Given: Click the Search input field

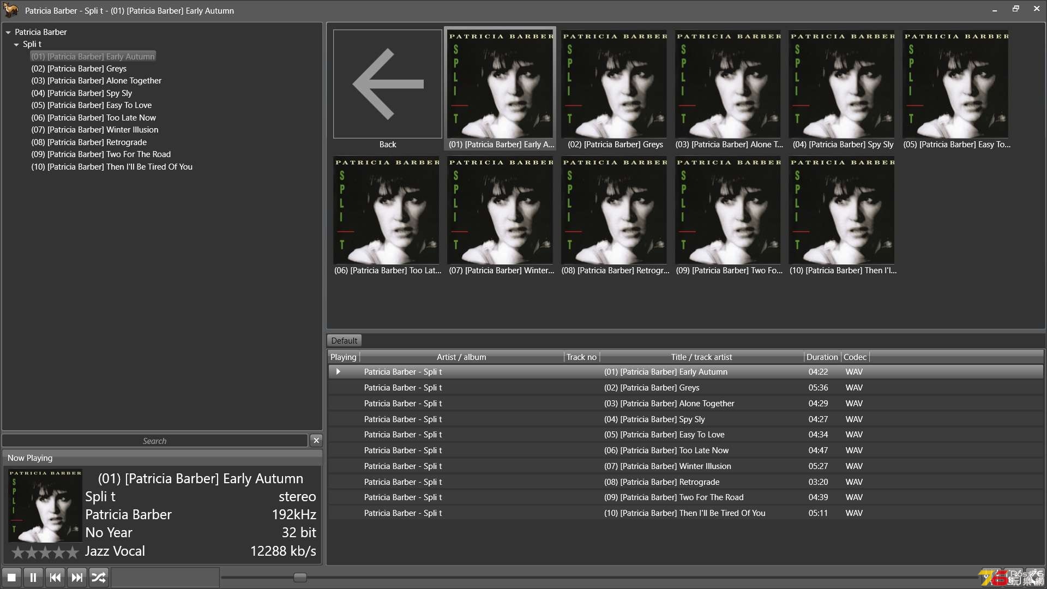Looking at the screenshot, I should 155,441.
